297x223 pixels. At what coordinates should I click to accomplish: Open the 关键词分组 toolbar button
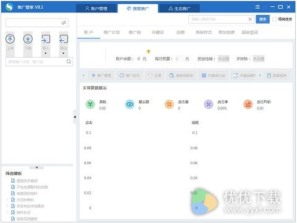(213, 76)
